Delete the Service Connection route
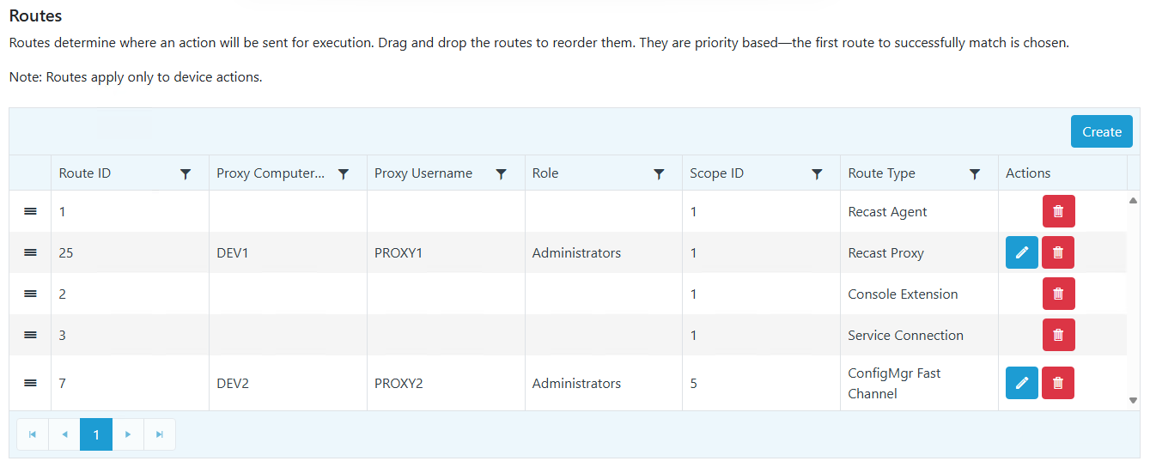This screenshot has width=1150, height=461. point(1058,335)
